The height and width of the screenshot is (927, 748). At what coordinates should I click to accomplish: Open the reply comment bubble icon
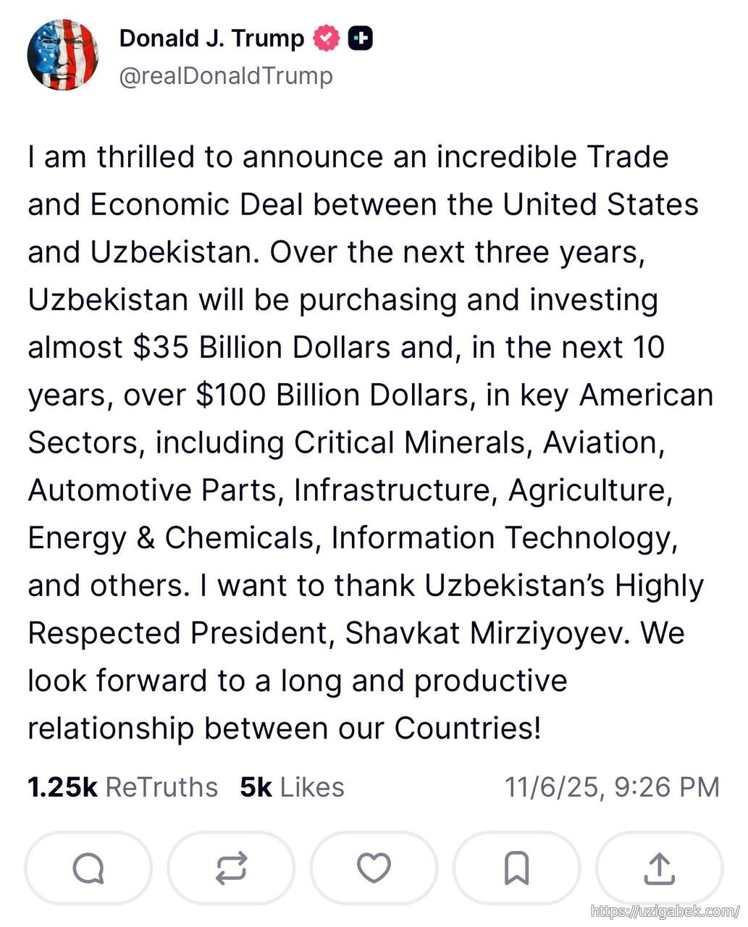(88, 868)
